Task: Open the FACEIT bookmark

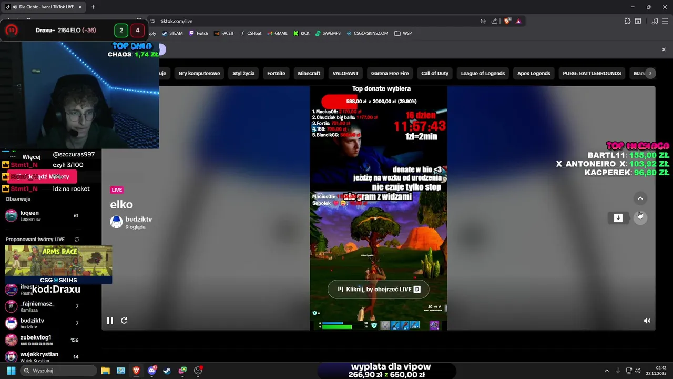Action: pos(223,33)
